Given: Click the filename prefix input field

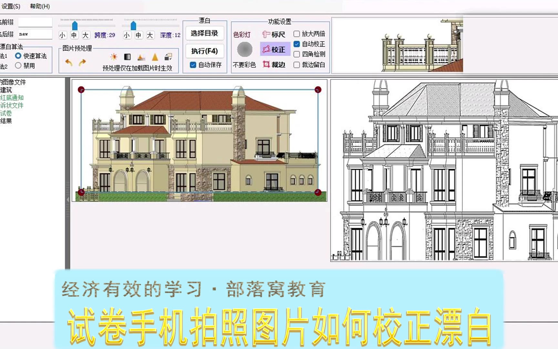Looking at the screenshot, I should (35, 22).
